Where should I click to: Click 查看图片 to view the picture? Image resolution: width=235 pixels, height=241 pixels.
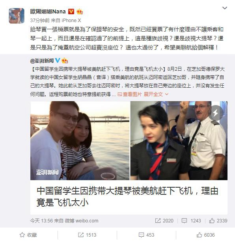[130, 94]
